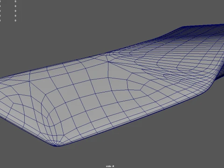The width and height of the screenshot is (224, 168).
Task: Select the wireframe mesh object in viewport
Action: [x=112, y=85]
